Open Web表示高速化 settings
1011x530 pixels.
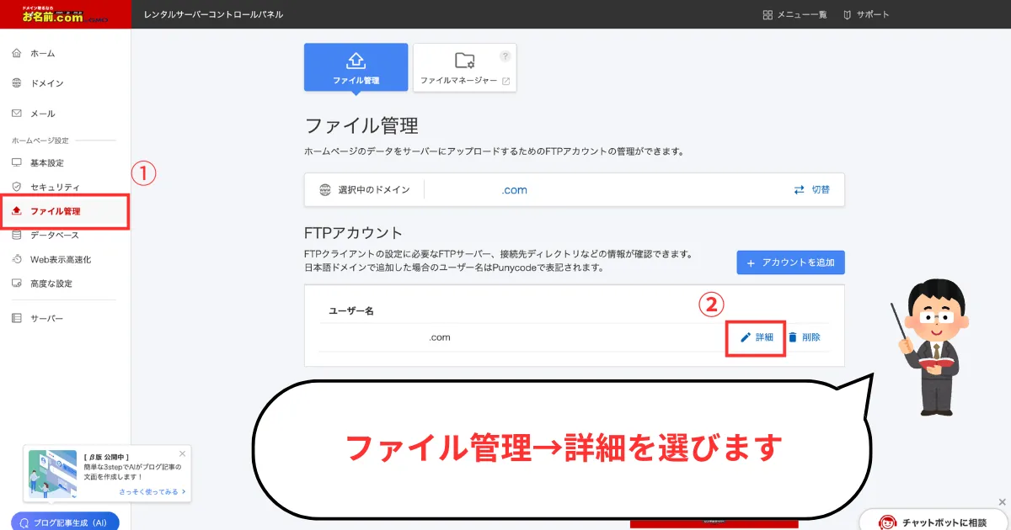pyautogui.click(x=60, y=259)
